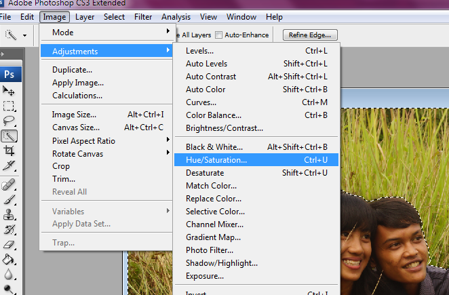Open the View menu
This screenshot has width=449, height=295.
(x=208, y=17)
